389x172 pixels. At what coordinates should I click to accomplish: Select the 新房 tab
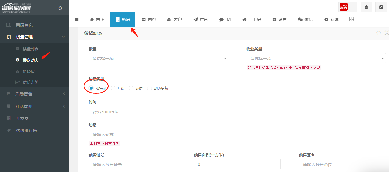coord(123,19)
